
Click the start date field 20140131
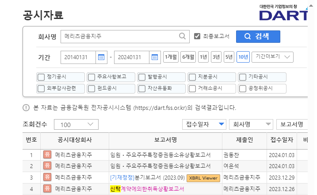[x=78, y=57]
